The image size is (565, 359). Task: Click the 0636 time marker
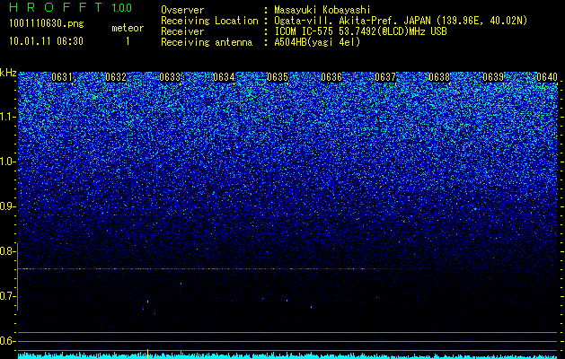(x=331, y=77)
